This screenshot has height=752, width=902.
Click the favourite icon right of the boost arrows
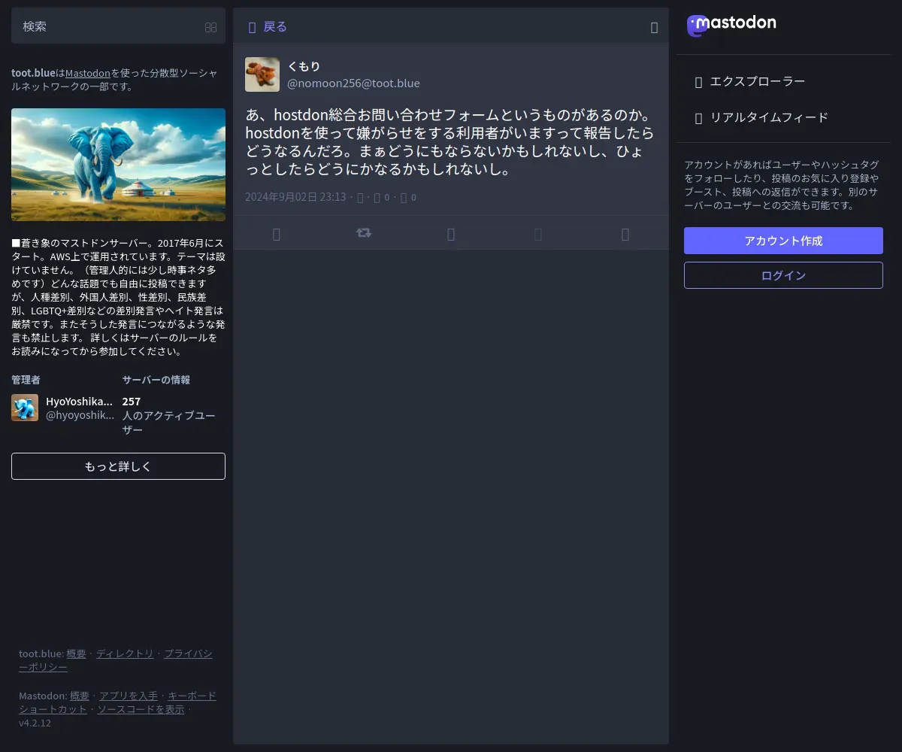[451, 234]
